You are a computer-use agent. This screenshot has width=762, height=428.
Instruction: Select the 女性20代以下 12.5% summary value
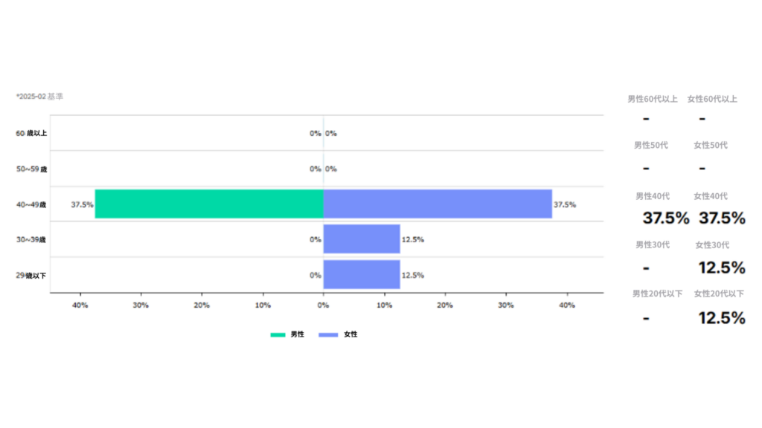pyautogui.click(x=722, y=318)
